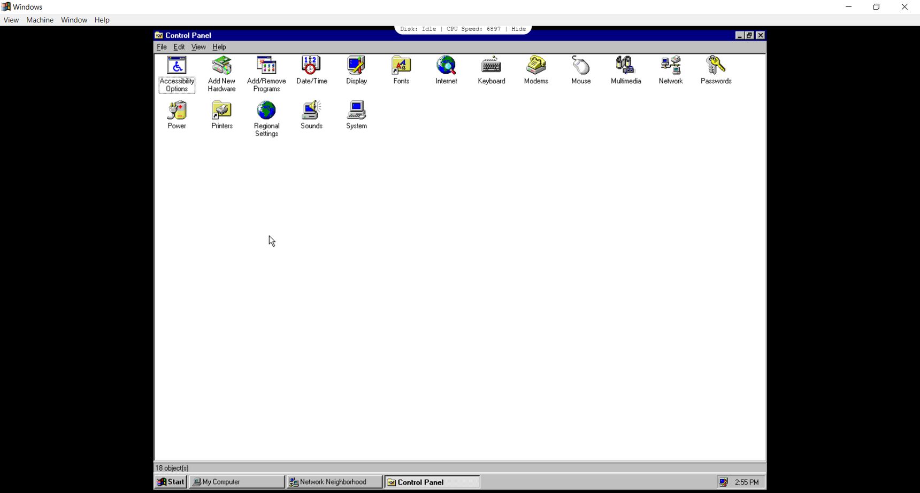Click the '18 object(s)' status bar text
Screen dimensions: 920x493
click(x=172, y=468)
